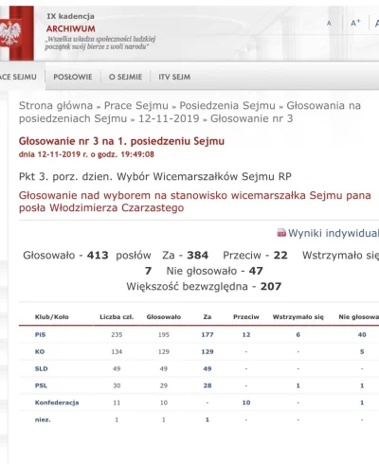Open the Wyniki indywidualne link

pos(334,233)
